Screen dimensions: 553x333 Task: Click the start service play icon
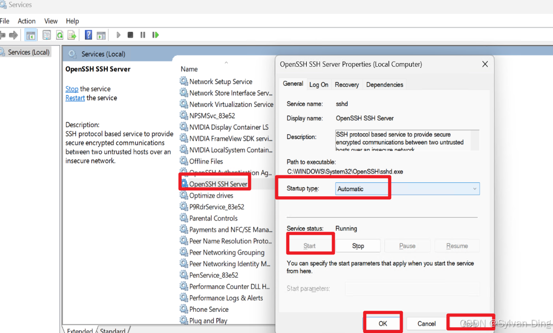[118, 35]
